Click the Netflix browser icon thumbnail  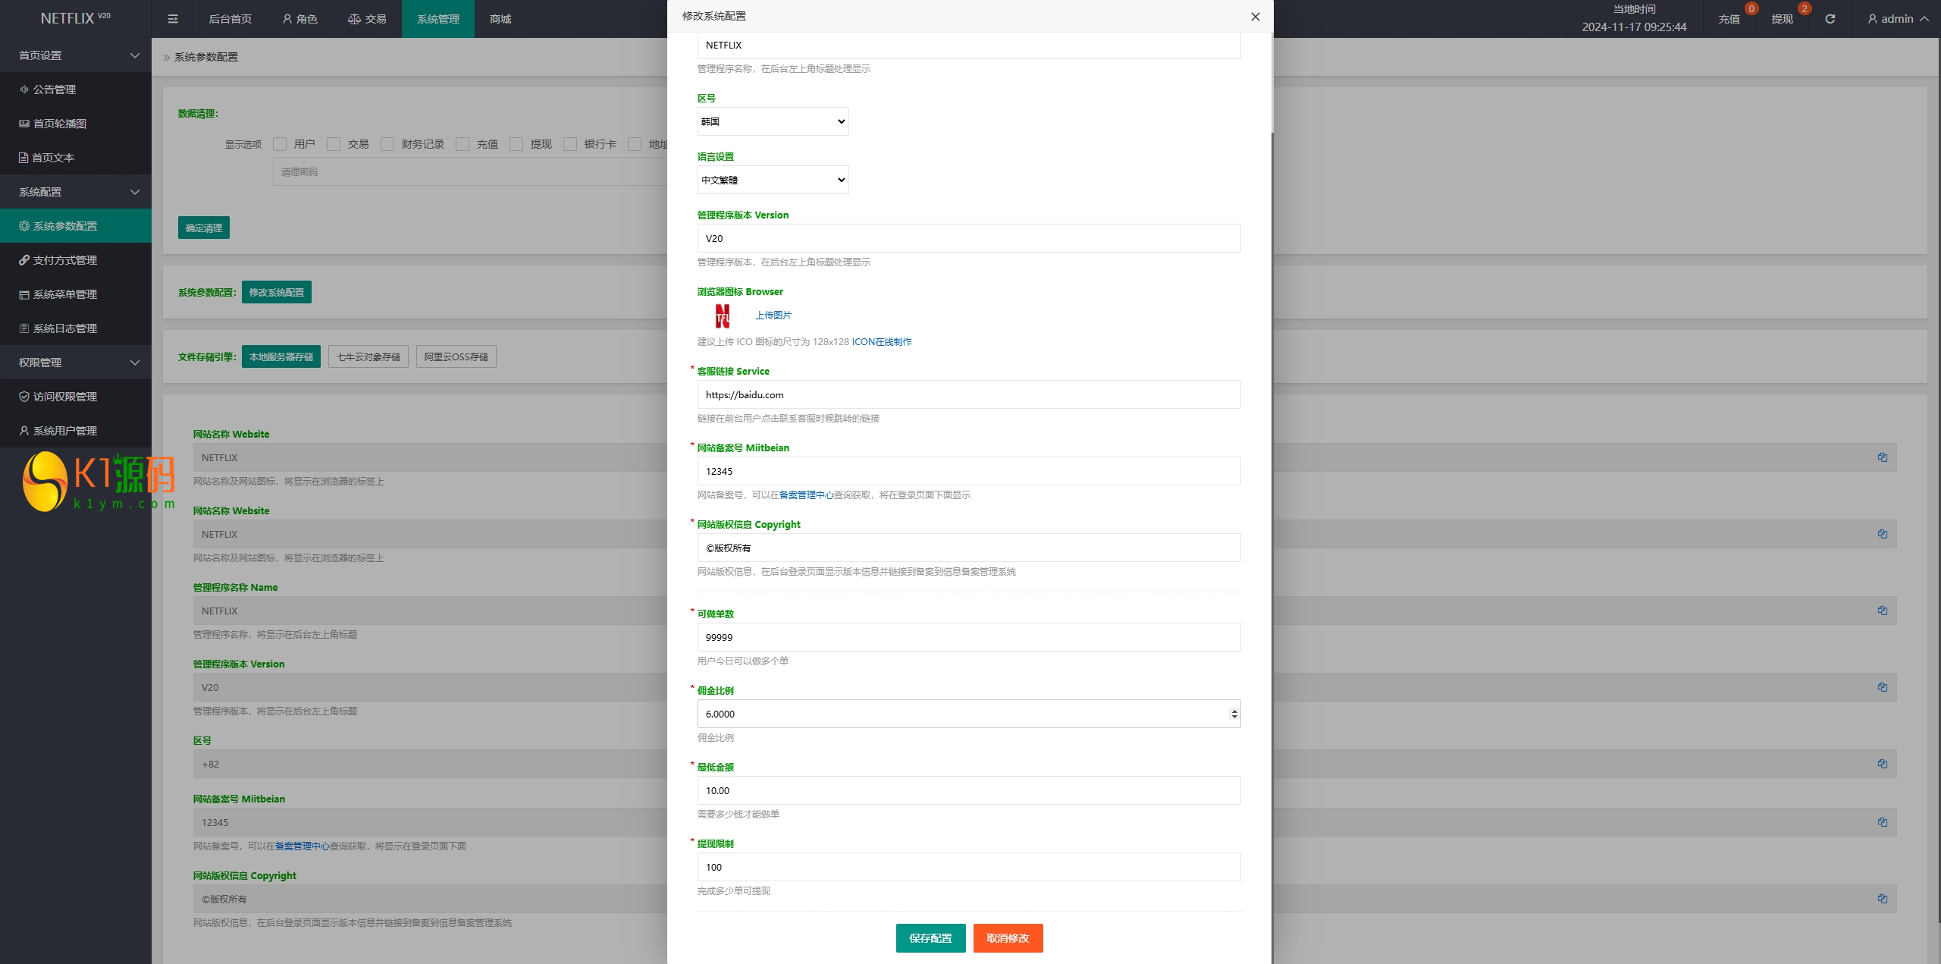coord(723,316)
